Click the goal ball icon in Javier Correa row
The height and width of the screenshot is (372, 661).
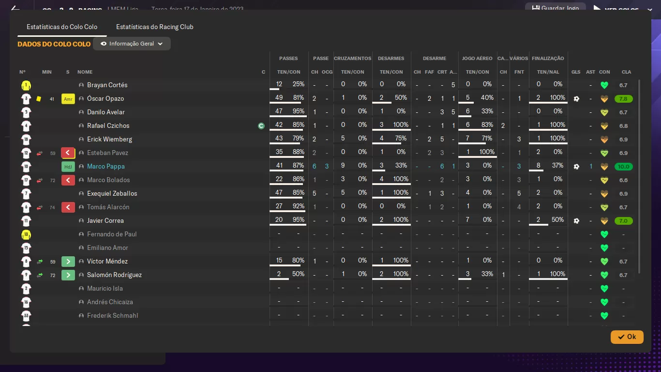pyautogui.click(x=576, y=221)
